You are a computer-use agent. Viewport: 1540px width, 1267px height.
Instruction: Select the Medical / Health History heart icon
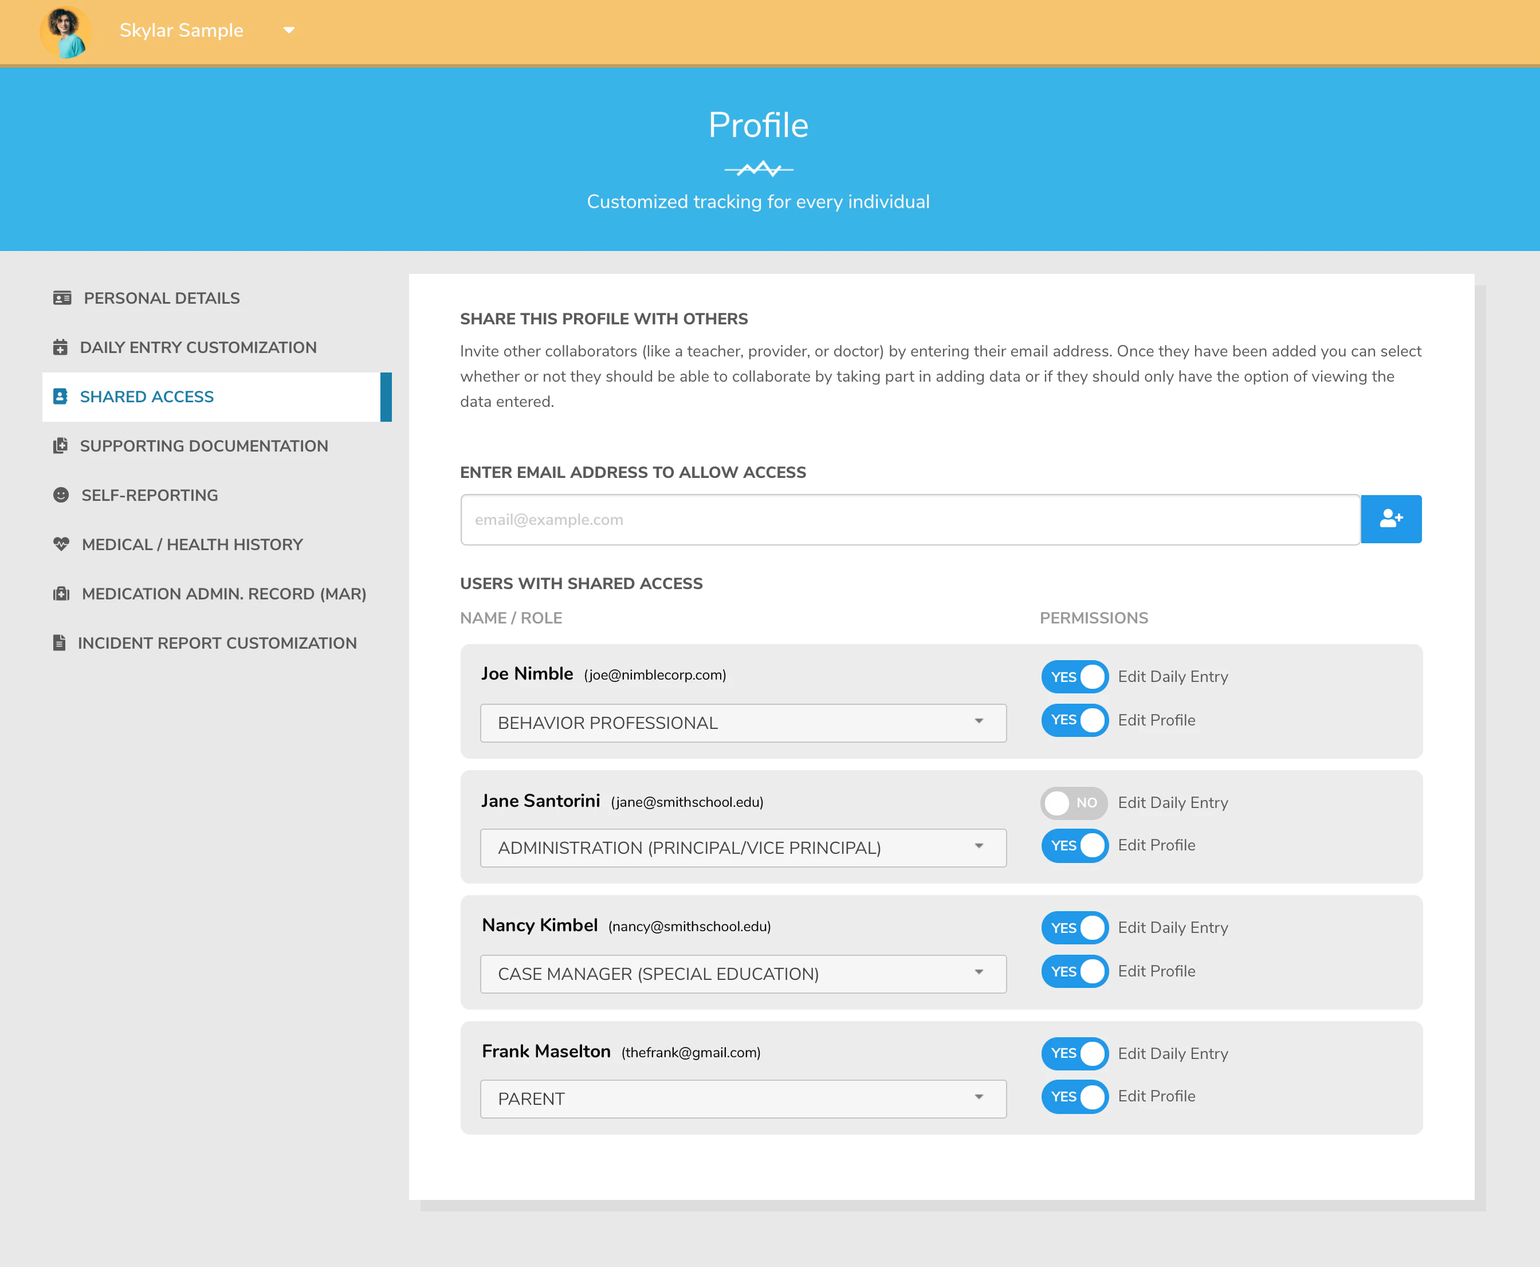point(61,544)
